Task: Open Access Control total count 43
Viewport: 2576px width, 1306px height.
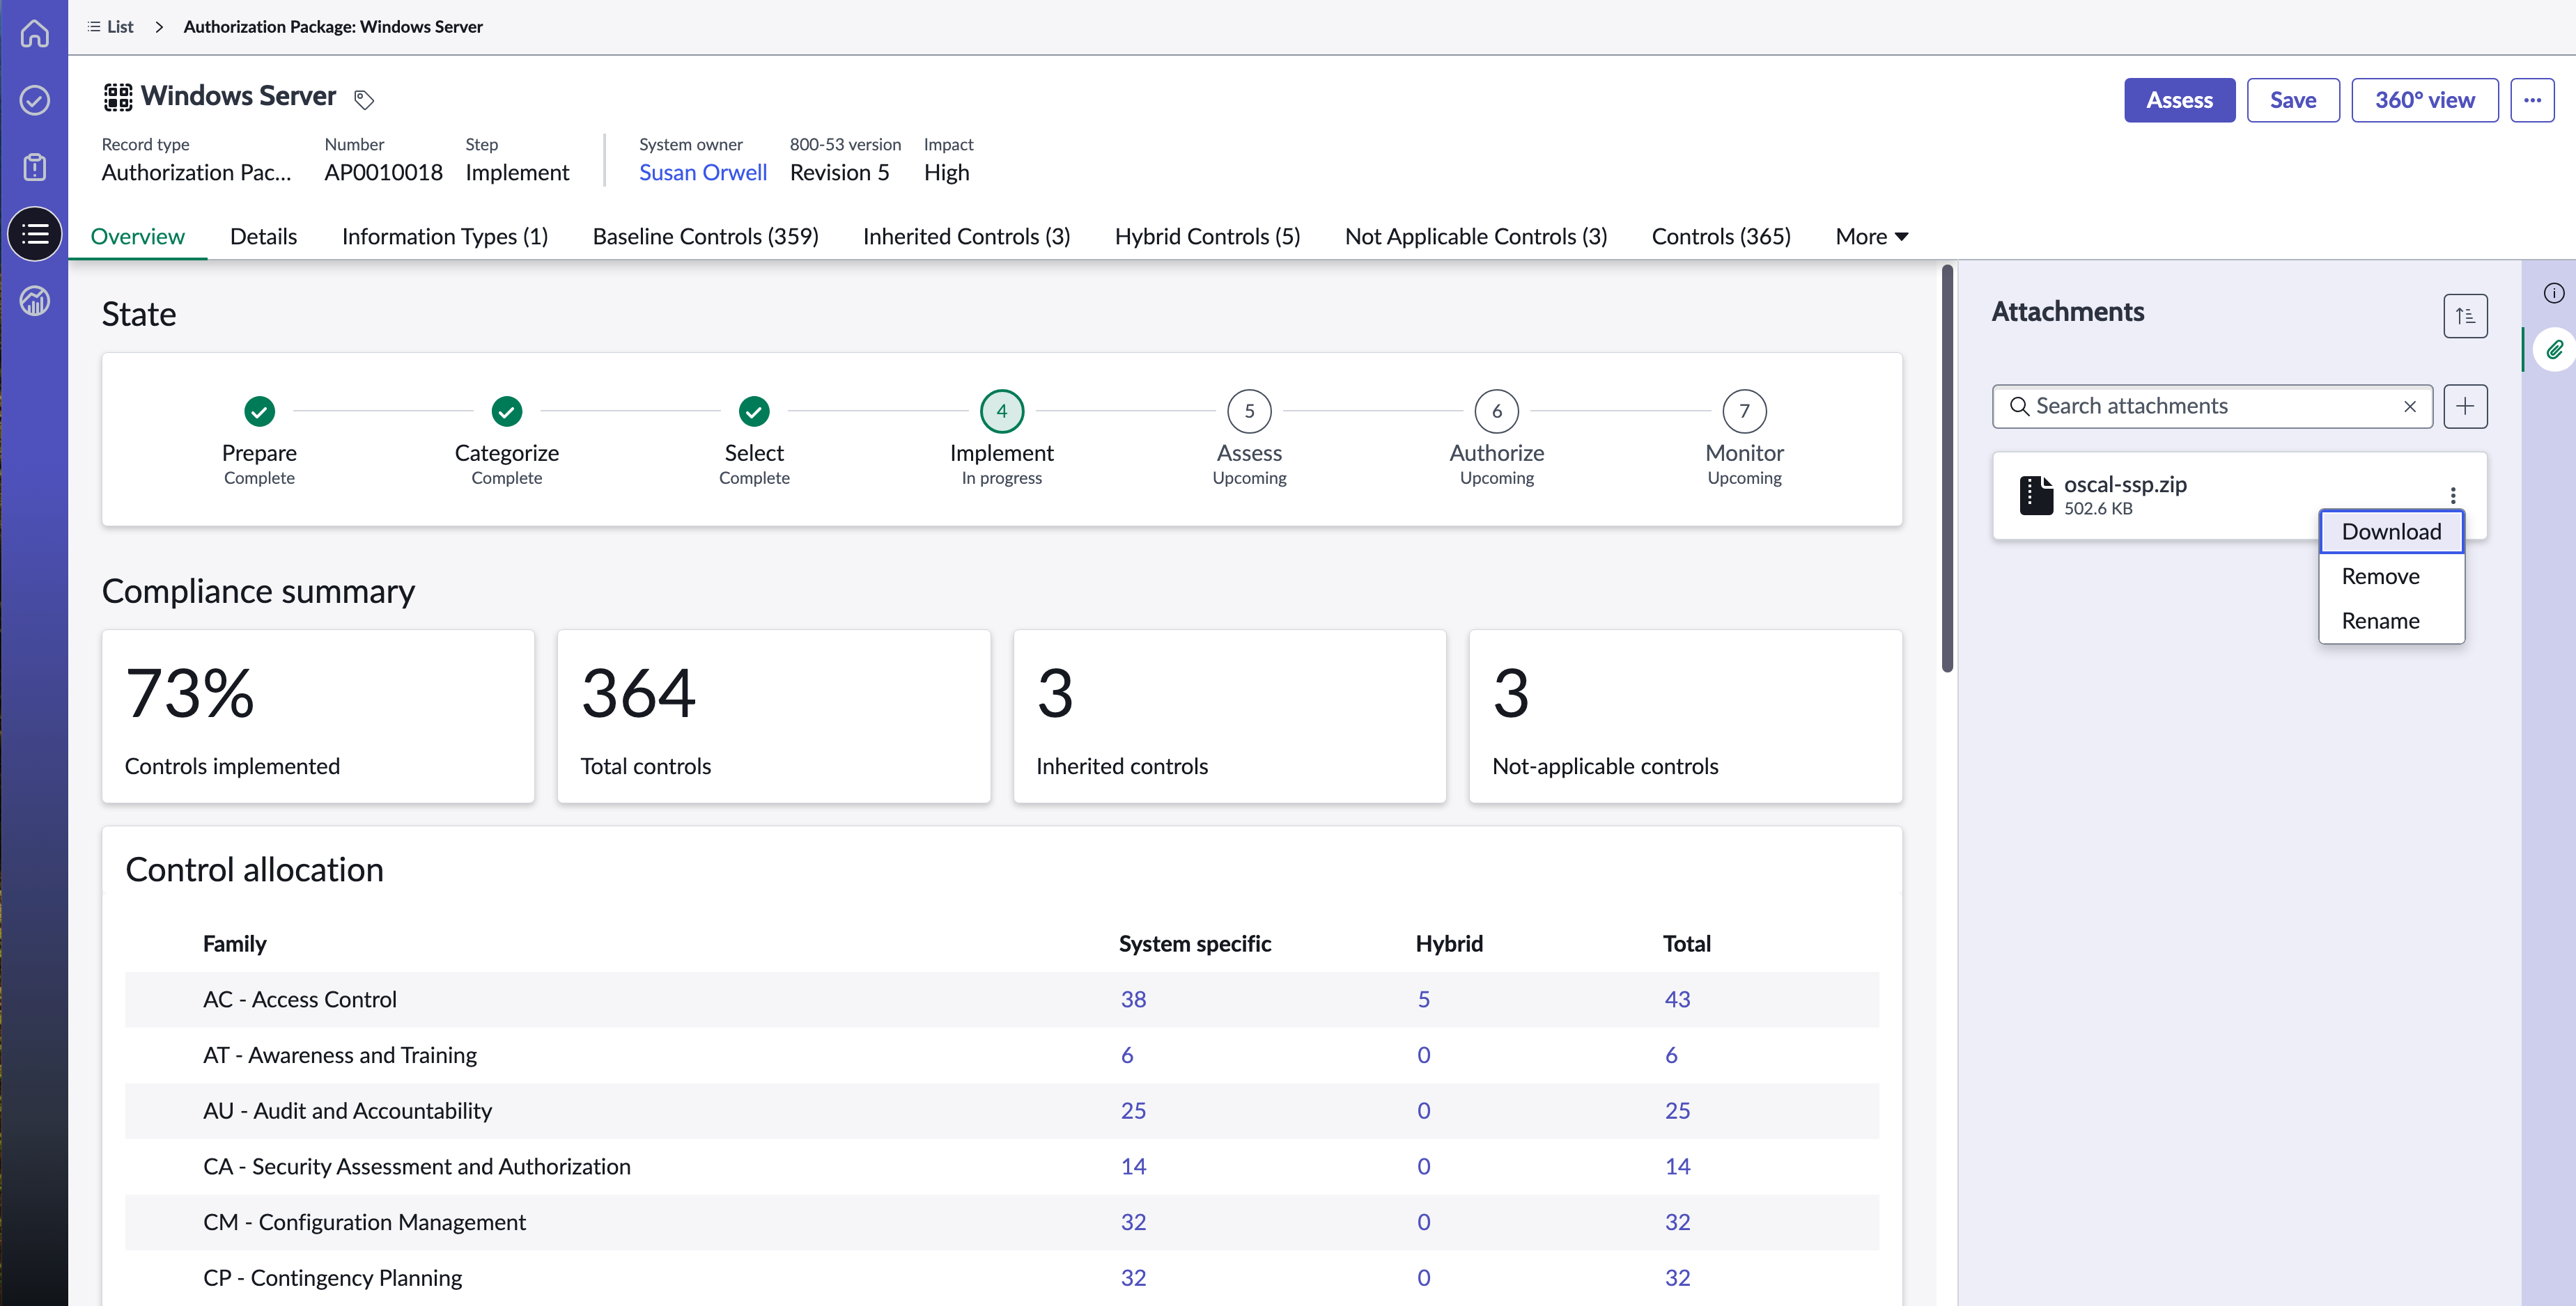Action: click(1677, 999)
